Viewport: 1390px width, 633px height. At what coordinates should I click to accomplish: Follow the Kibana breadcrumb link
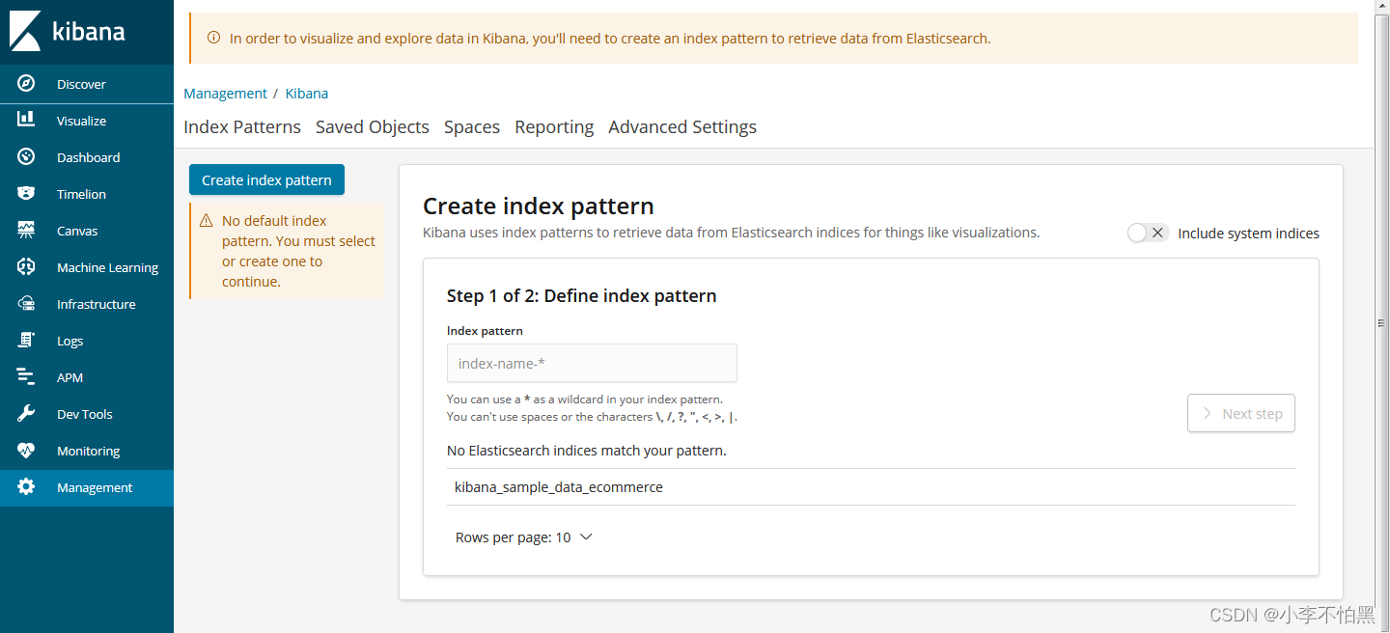tap(307, 94)
